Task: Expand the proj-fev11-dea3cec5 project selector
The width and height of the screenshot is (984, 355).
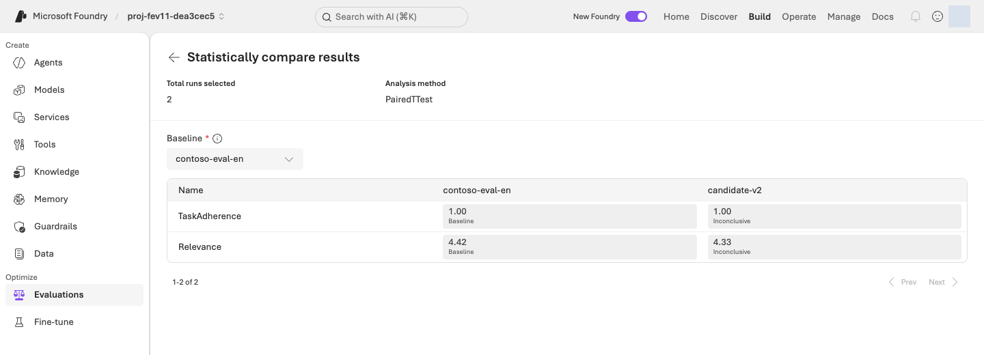Action: tap(176, 16)
